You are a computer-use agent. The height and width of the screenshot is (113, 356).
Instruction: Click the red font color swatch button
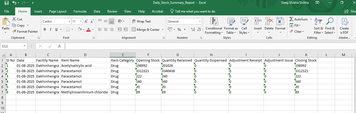[88, 29]
